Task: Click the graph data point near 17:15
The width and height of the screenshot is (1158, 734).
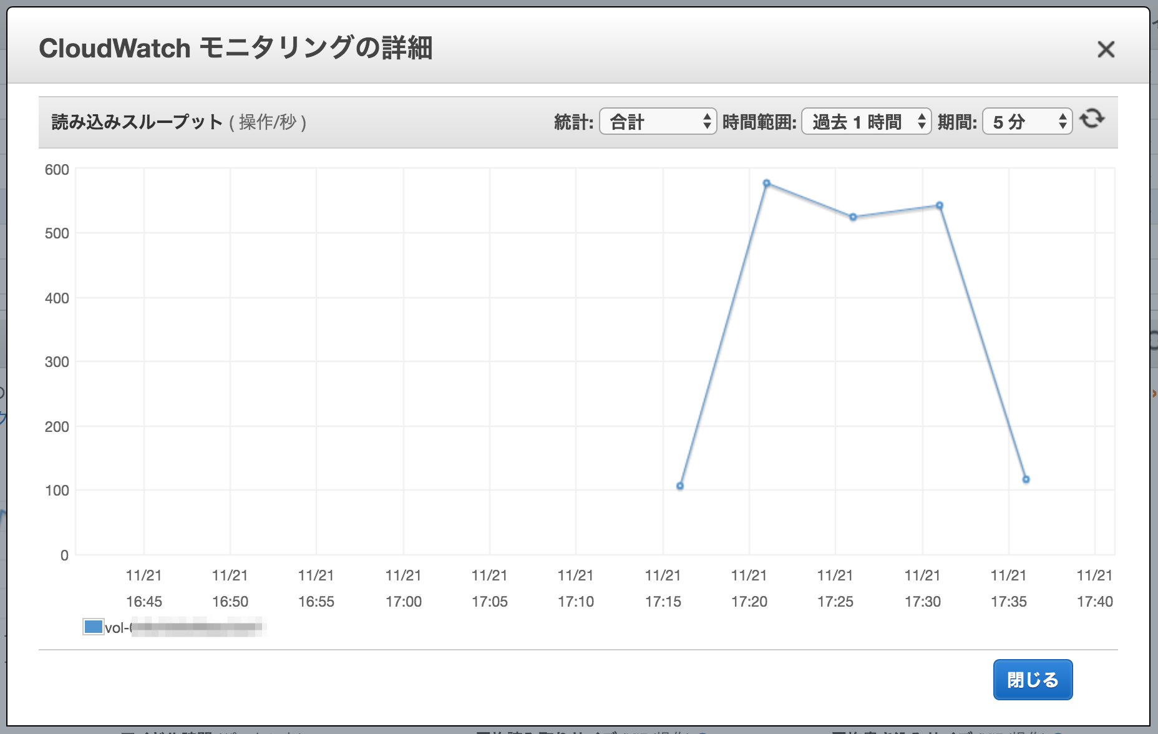Action: coord(680,486)
